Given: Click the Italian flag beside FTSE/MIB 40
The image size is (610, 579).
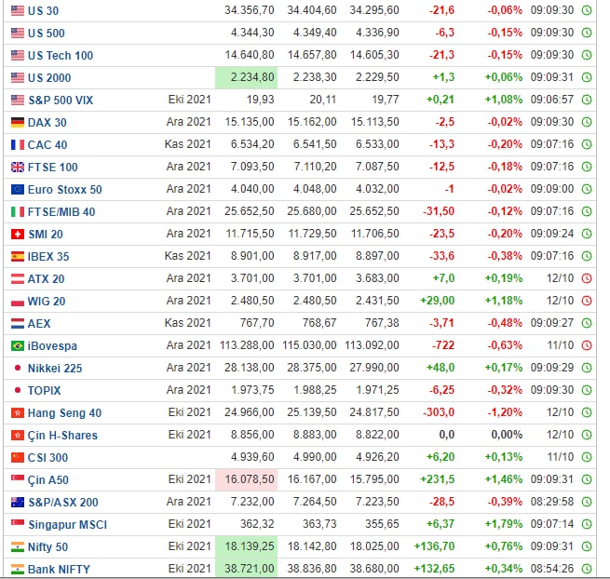Looking at the screenshot, I should pyautogui.click(x=18, y=212).
